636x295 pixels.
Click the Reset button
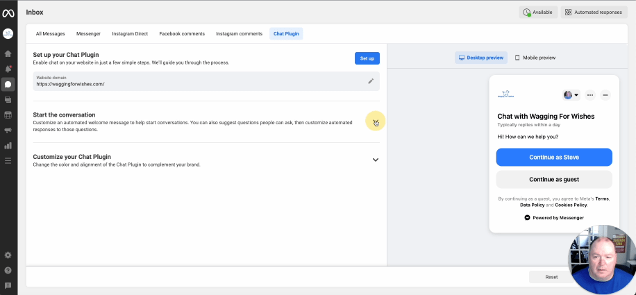(x=551, y=277)
